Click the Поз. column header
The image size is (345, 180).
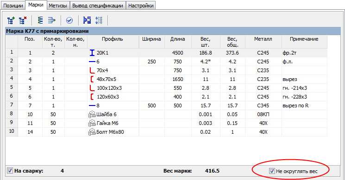tap(30, 42)
